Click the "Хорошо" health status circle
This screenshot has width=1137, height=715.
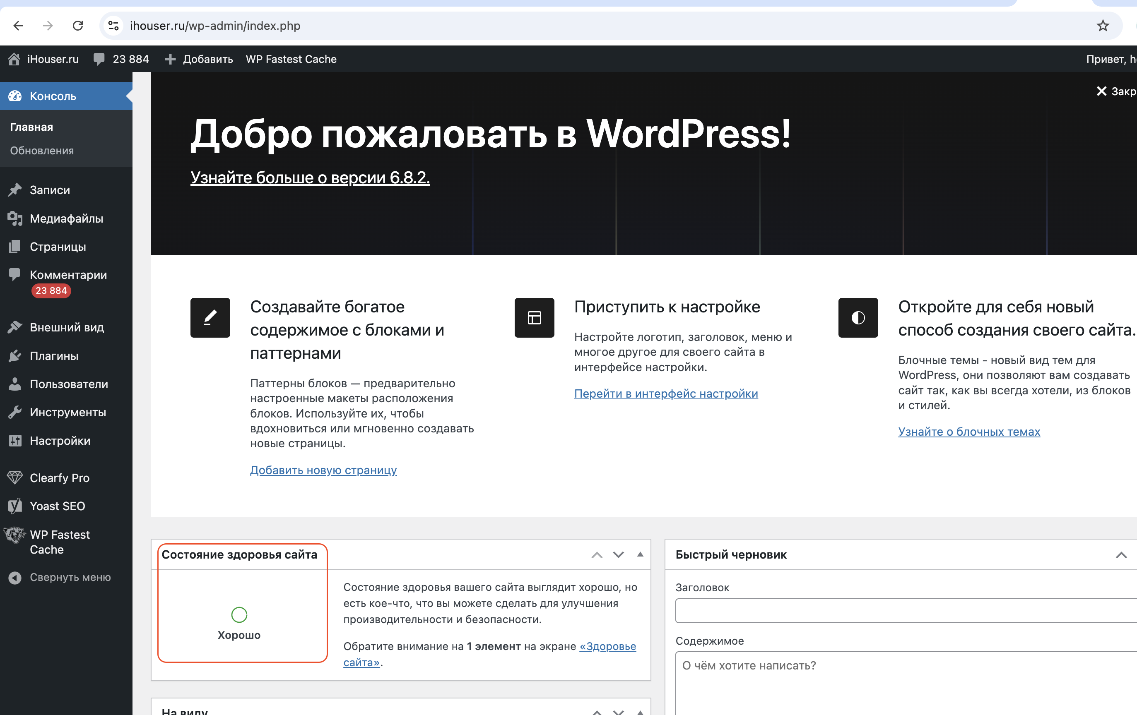click(x=239, y=614)
